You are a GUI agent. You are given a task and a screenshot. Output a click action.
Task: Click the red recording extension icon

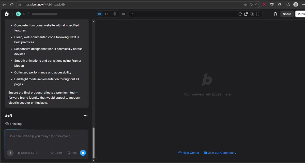click(264, 5)
